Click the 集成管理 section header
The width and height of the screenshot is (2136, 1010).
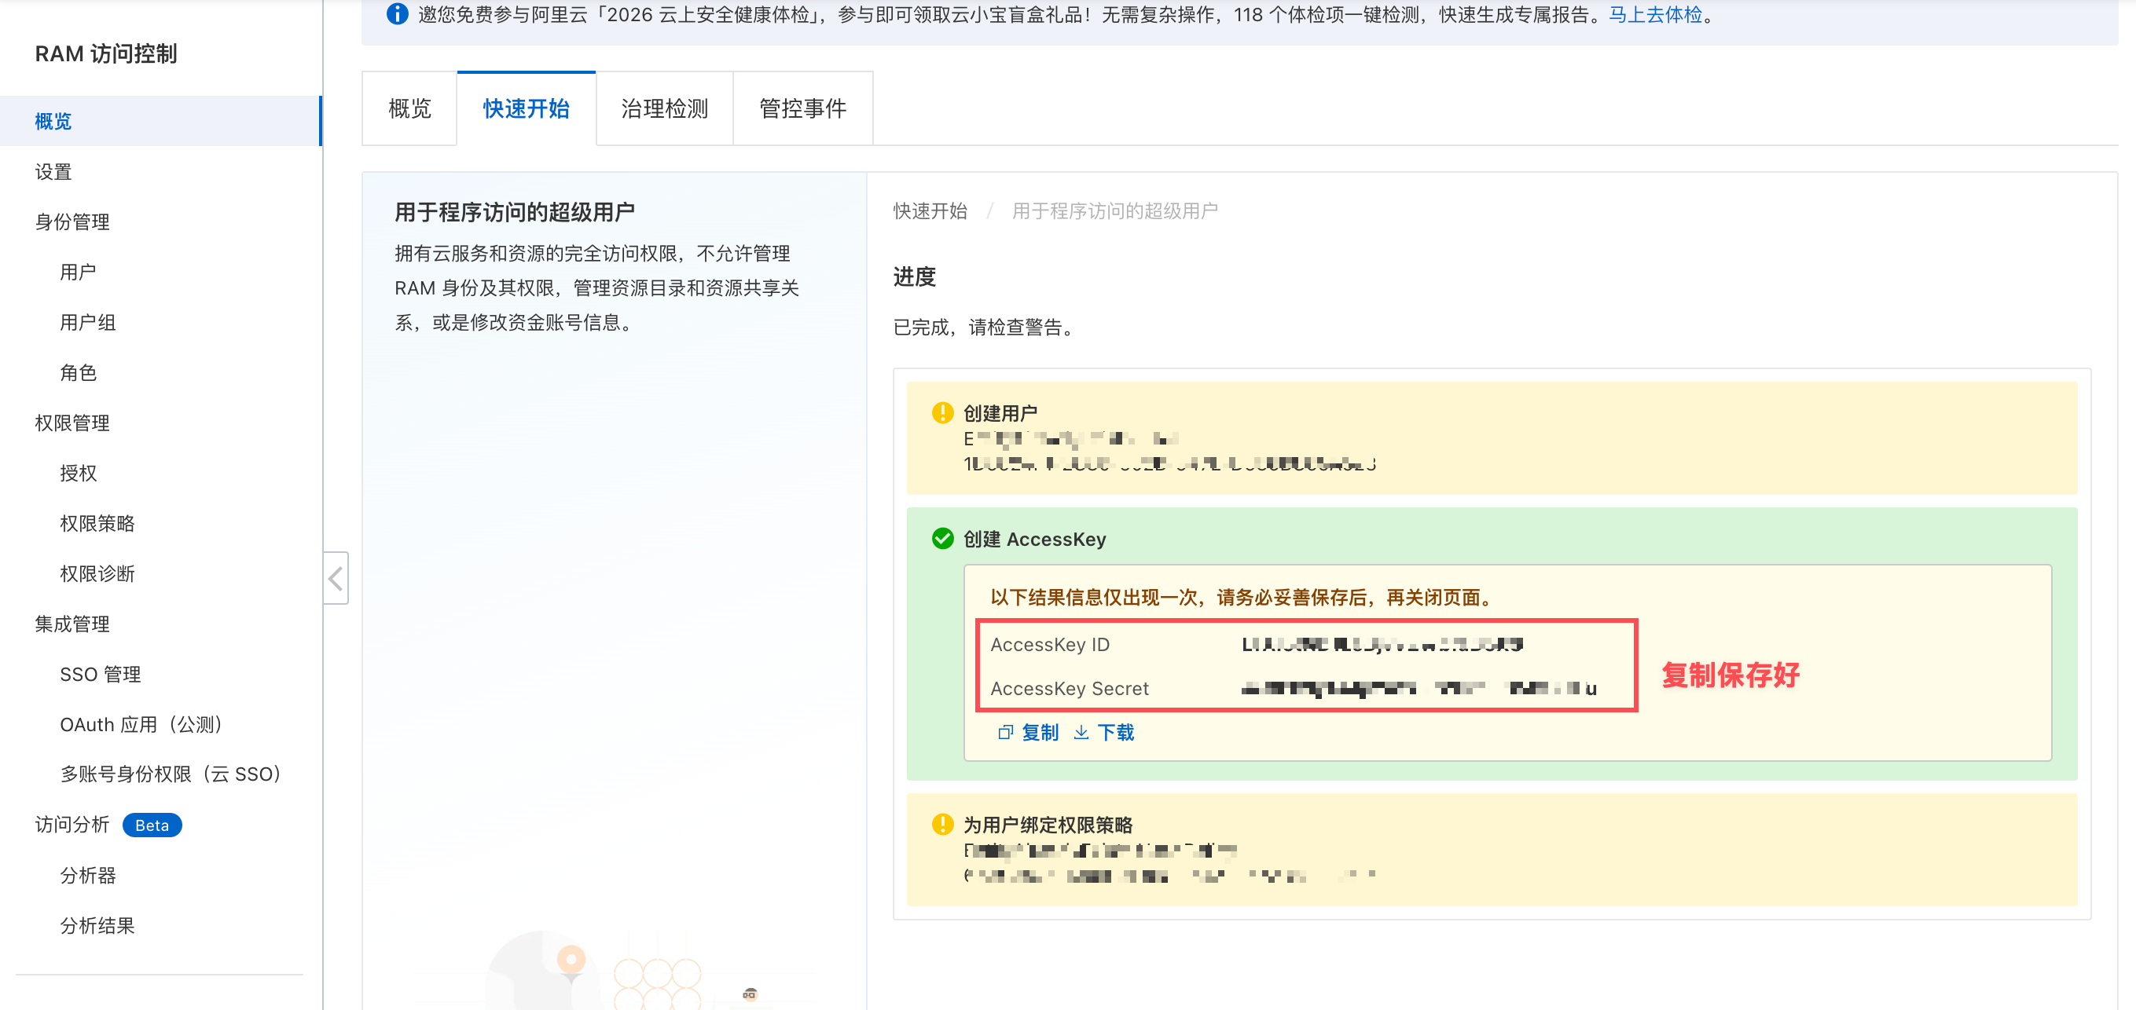(72, 624)
